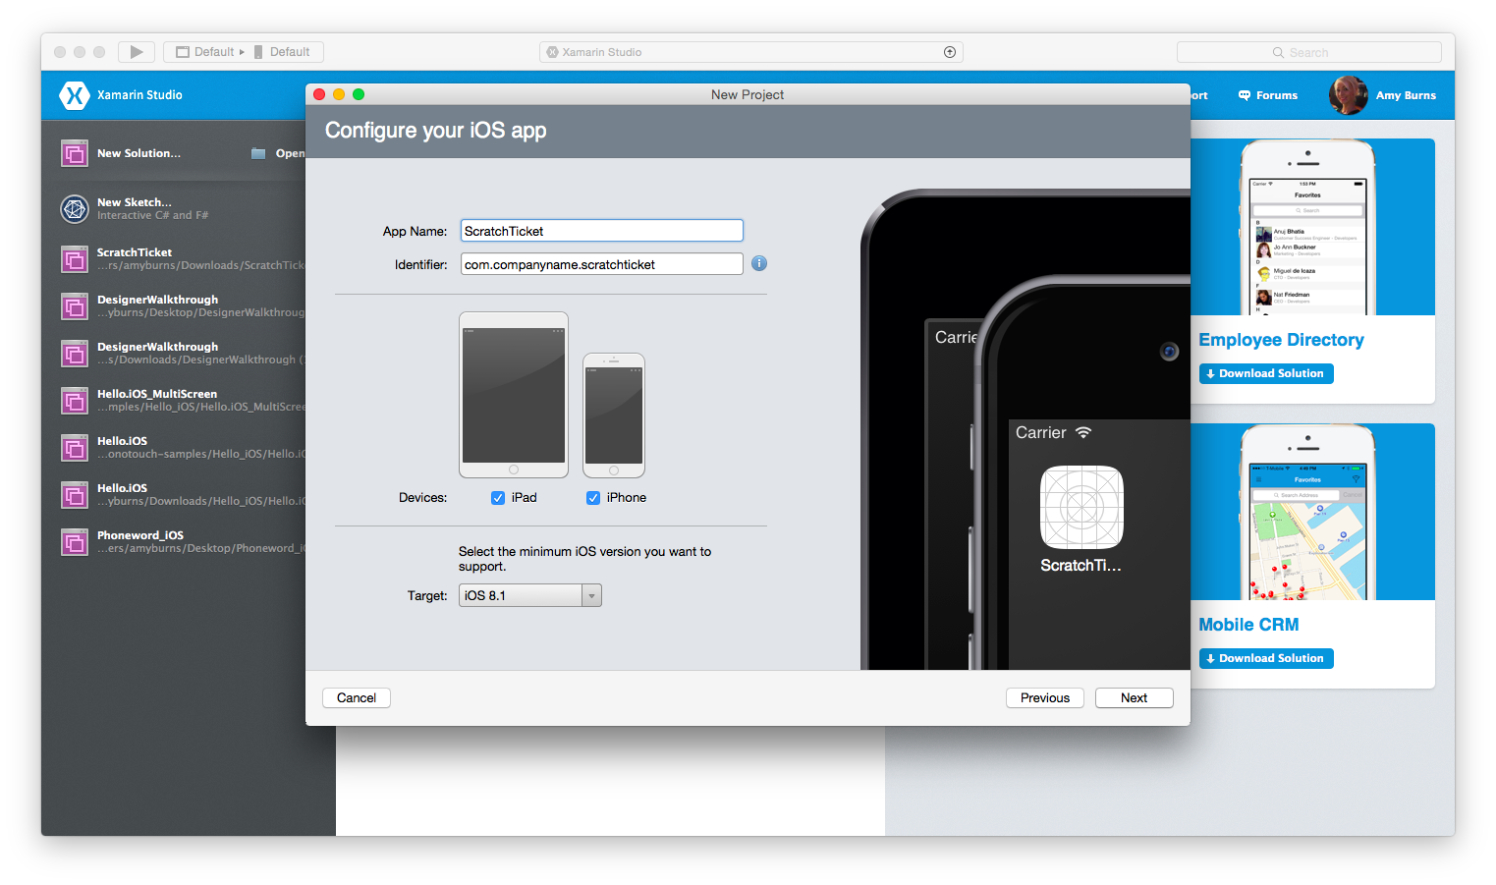The height and width of the screenshot is (885, 1496).
Task: Open ScratchTicket recent solution icon
Action: (x=75, y=259)
